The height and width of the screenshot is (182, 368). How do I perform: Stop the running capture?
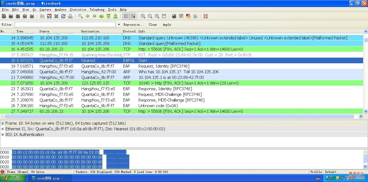(25, 16)
